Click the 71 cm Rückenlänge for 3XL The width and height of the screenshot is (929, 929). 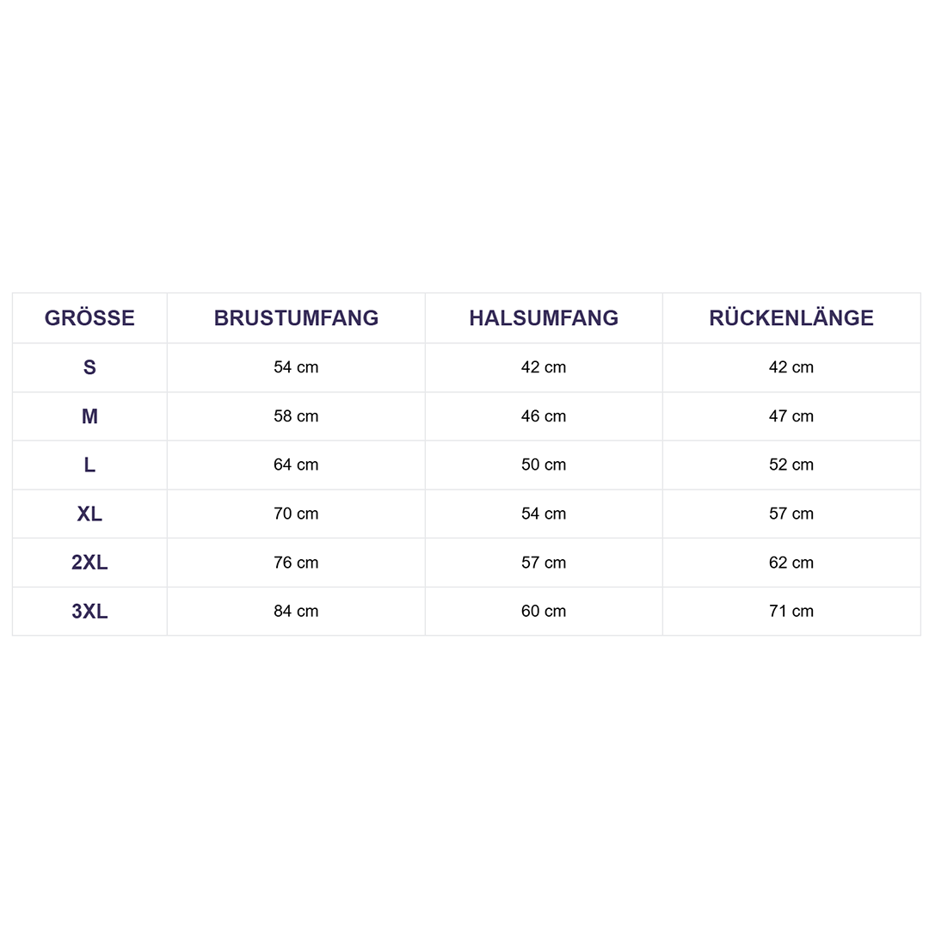tap(791, 612)
